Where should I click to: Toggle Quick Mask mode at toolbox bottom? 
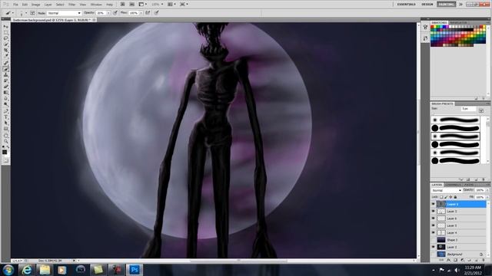click(5, 160)
